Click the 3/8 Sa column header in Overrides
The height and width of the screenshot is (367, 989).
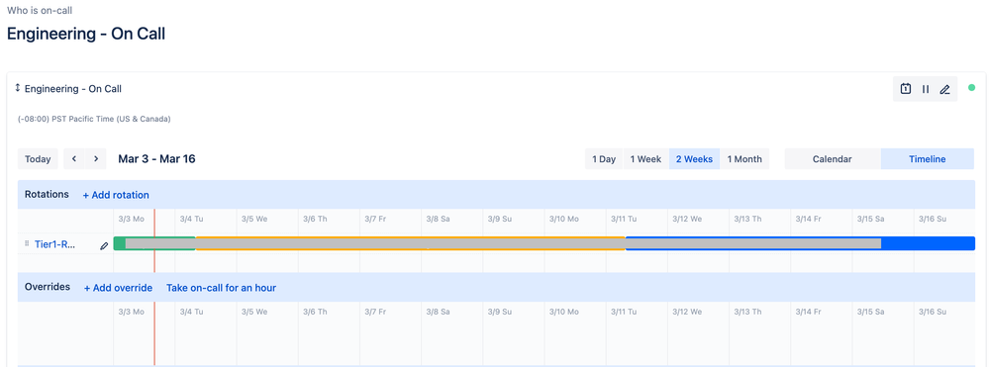pos(438,312)
